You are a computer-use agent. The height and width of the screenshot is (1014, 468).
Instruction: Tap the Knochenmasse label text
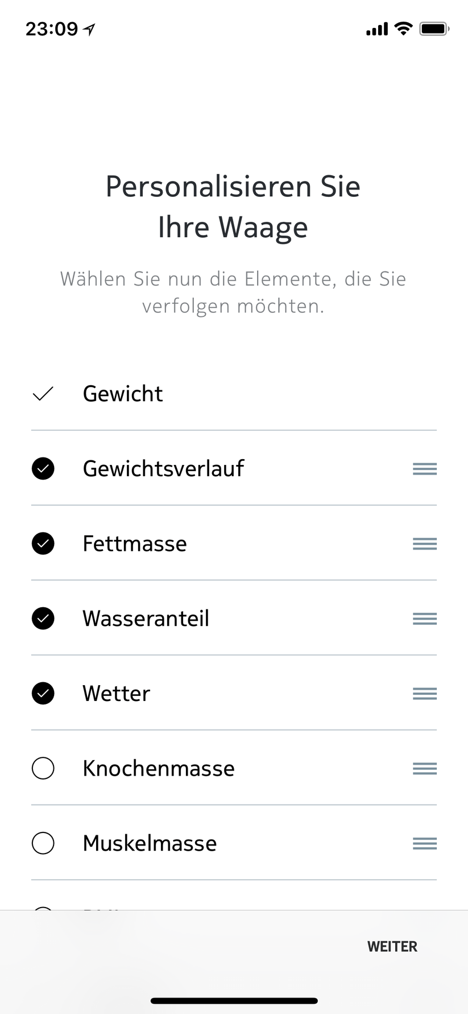[159, 769]
